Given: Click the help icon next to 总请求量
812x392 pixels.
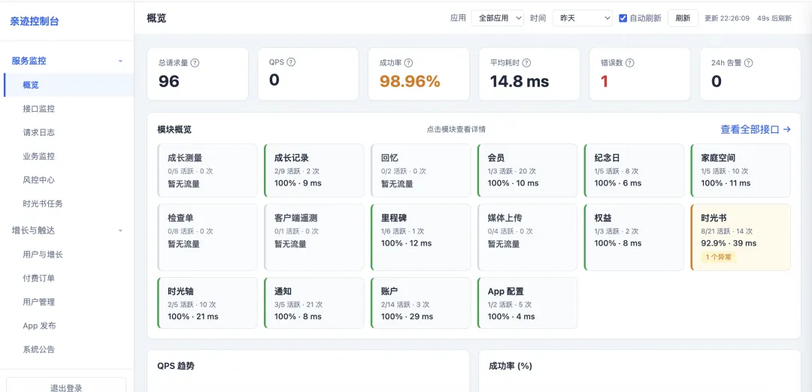Looking at the screenshot, I should [x=195, y=62].
